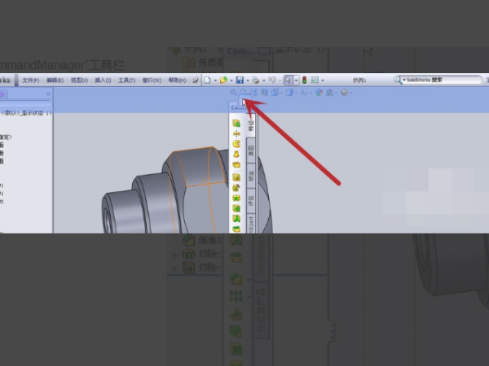Click the Apply scene globe icon
The image size is (489, 366).
[329, 94]
